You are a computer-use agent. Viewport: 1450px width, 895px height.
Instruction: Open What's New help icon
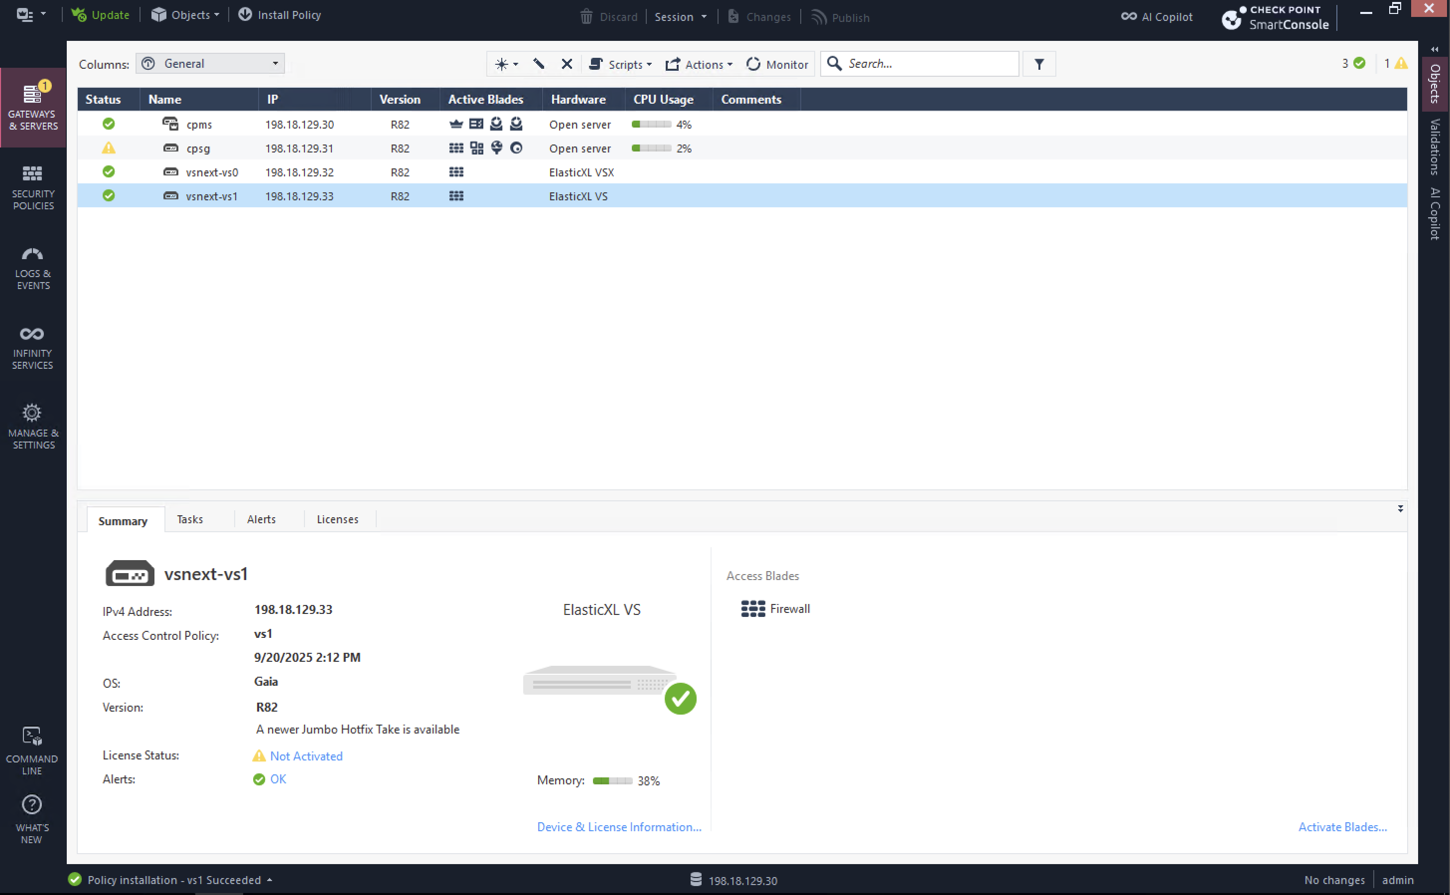32,819
